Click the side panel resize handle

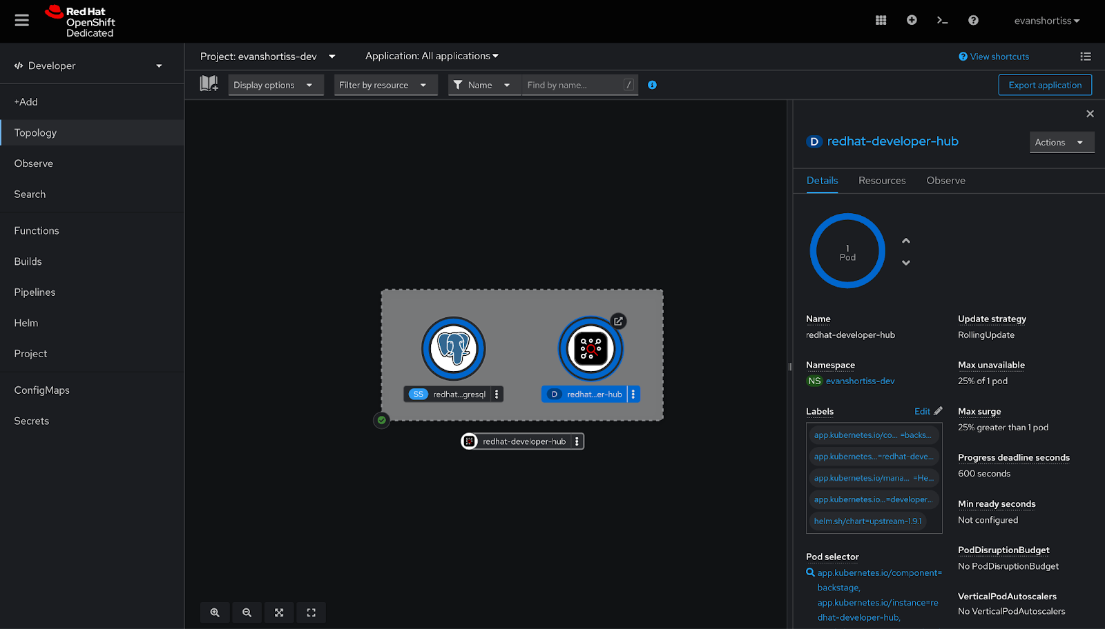point(790,366)
